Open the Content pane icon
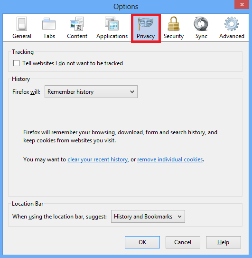252x258 pixels. click(77, 24)
